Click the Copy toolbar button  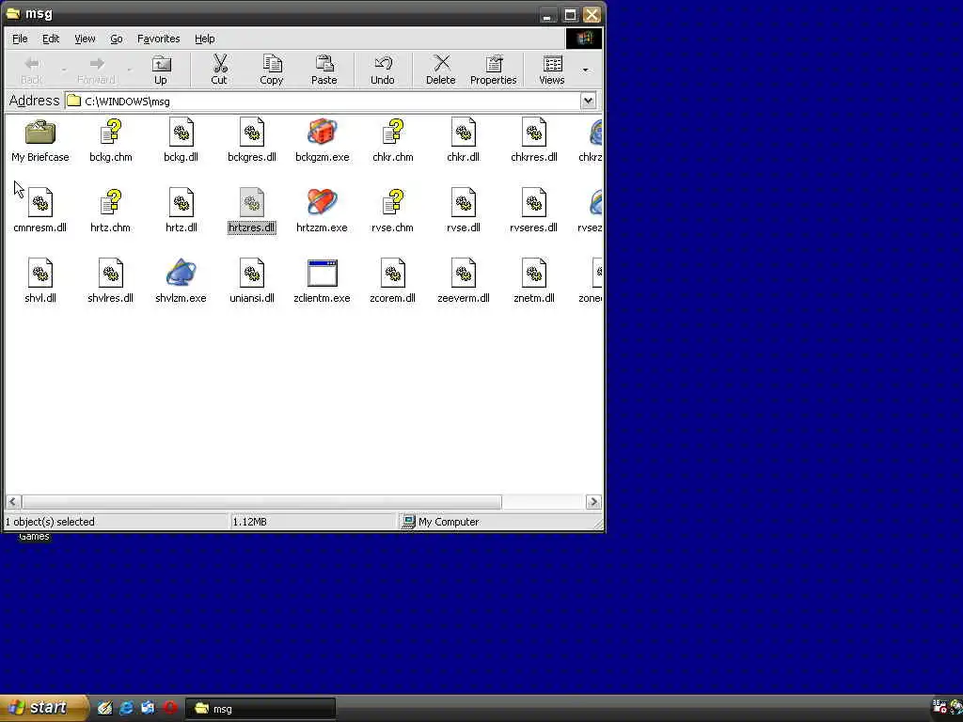click(x=272, y=70)
